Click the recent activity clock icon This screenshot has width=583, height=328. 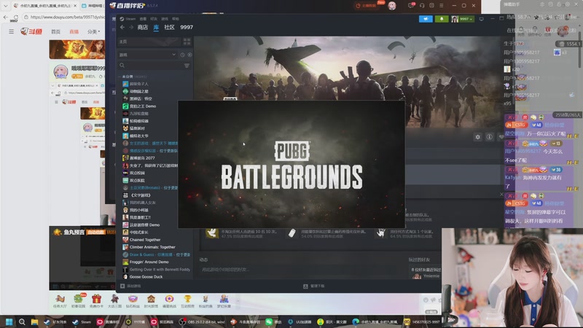(182, 55)
